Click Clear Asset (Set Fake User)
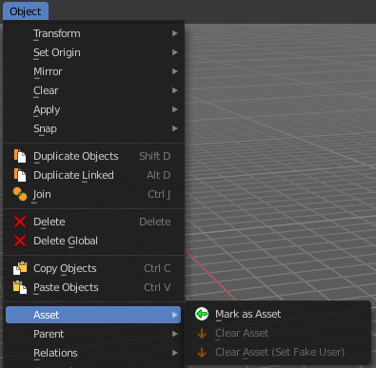The width and height of the screenshot is (376, 368). tap(278, 352)
